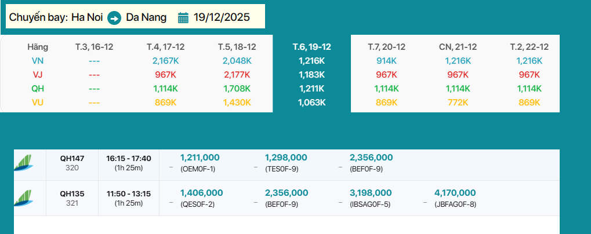Screen dimensions: 591x234
Task: Click VU 772K price on CN, 21-12
Action: pyautogui.click(x=458, y=102)
